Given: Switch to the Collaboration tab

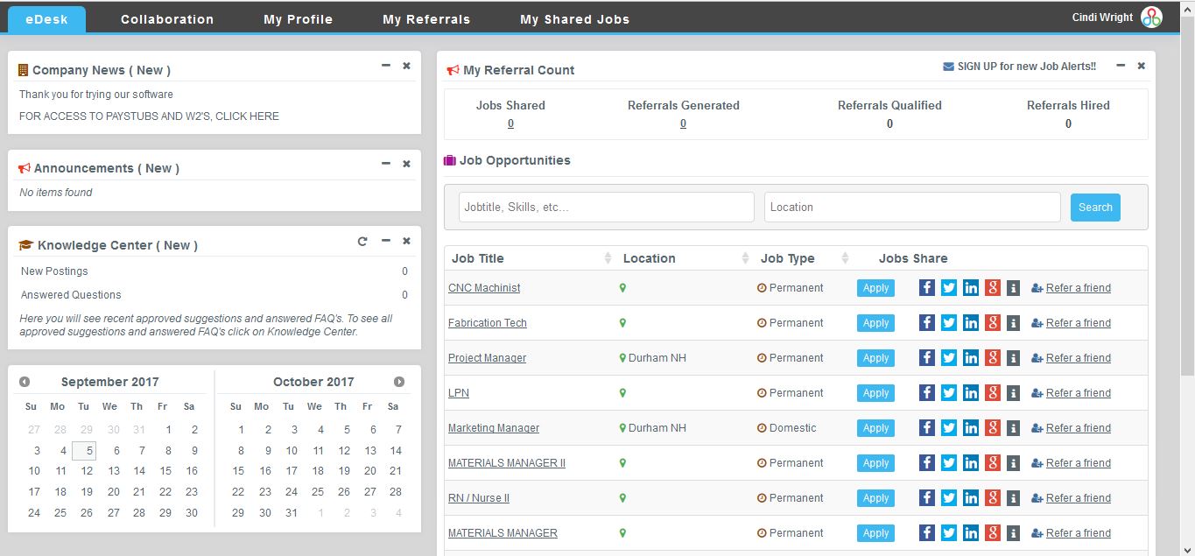Looking at the screenshot, I should click(x=167, y=19).
